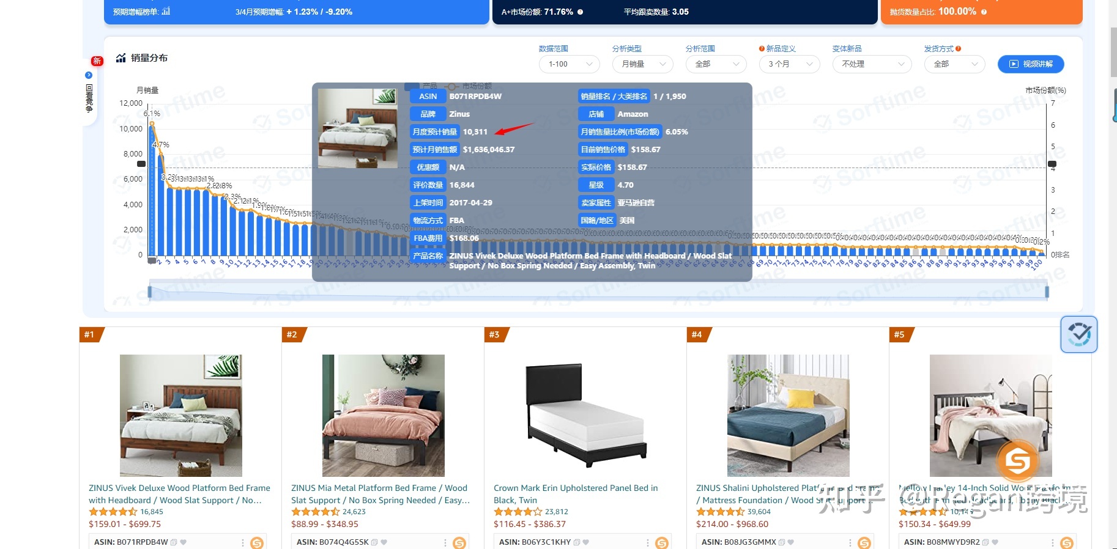Screen dimensions: 1117x549
Task: Open the 新品定义 3个月 dropdown
Action: (x=789, y=64)
